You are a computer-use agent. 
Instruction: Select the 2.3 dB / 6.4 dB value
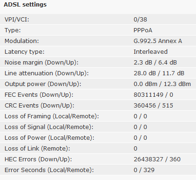click(x=155, y=63)
